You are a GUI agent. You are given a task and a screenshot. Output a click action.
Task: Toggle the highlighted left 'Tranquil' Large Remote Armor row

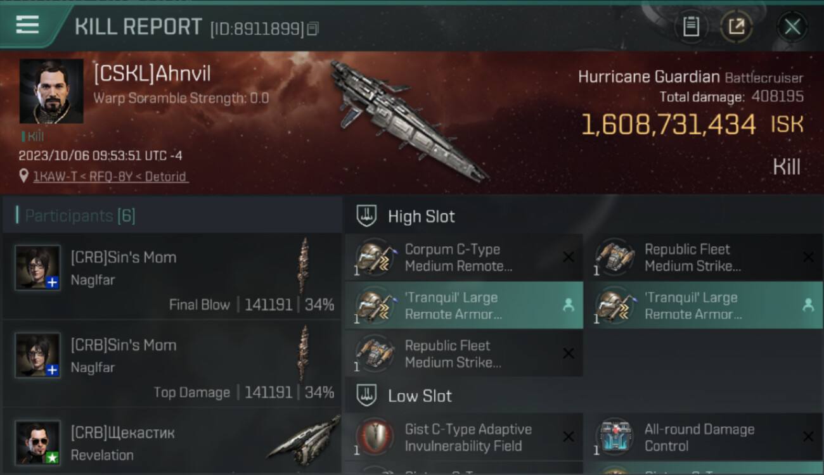coord(464,305)
